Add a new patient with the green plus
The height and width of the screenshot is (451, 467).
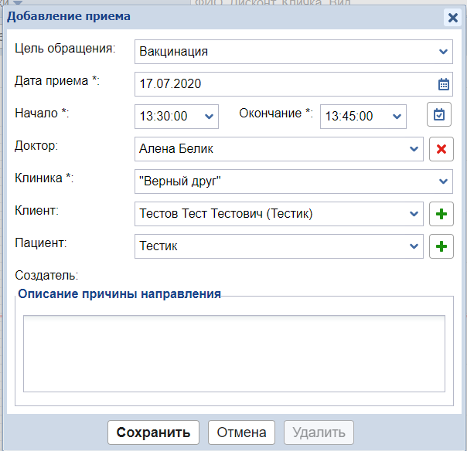441,246
